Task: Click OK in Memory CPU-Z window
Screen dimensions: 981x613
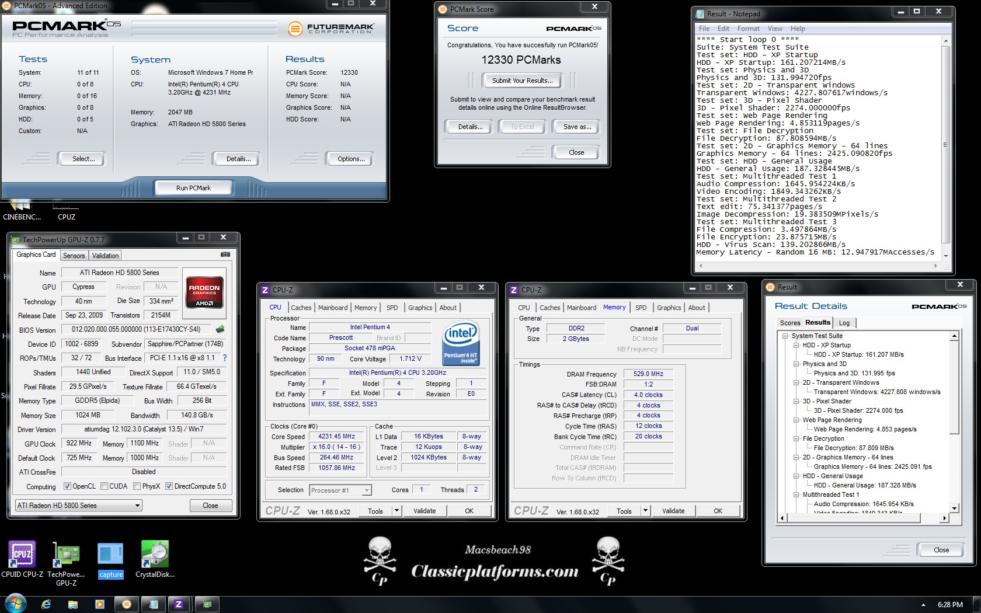Action: (x=718, y=511)
